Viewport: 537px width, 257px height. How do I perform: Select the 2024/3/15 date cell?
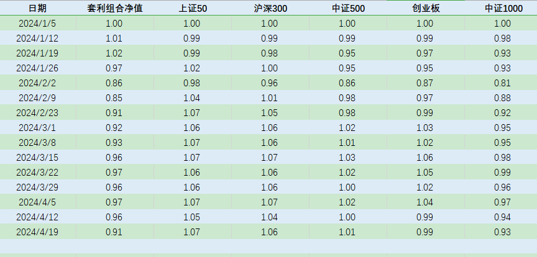click(37, 158)
